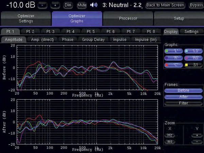This screenshot has width=204, height=153.
Task: Show the Phase graph tab
Action: click(x=68, y=40)
